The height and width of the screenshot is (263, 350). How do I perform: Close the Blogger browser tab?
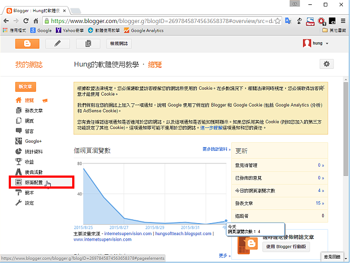pyautogui.click(x=65, y=10)
